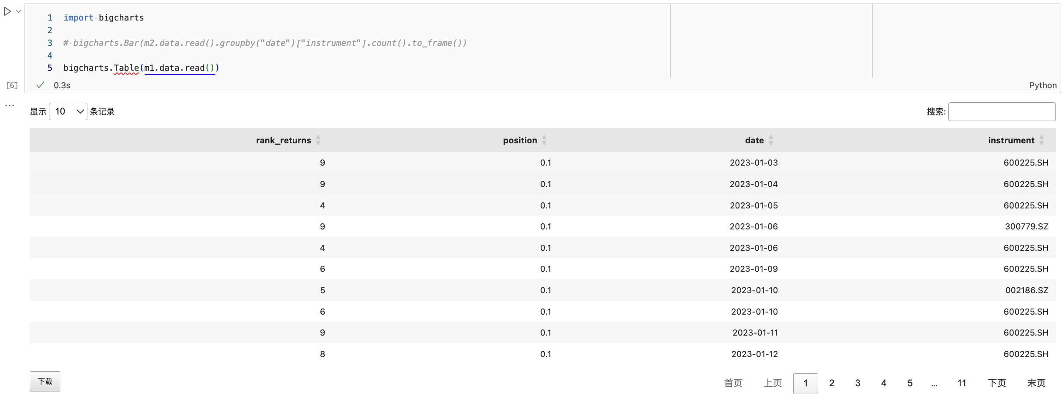Click the green success checkmark status
The image size is (1062, 402).
click(41, 85)
